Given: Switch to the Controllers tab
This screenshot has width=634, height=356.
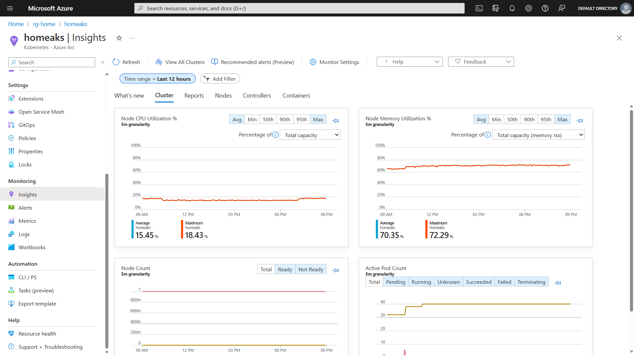Looking at the screenshot, I should [257, 96].
